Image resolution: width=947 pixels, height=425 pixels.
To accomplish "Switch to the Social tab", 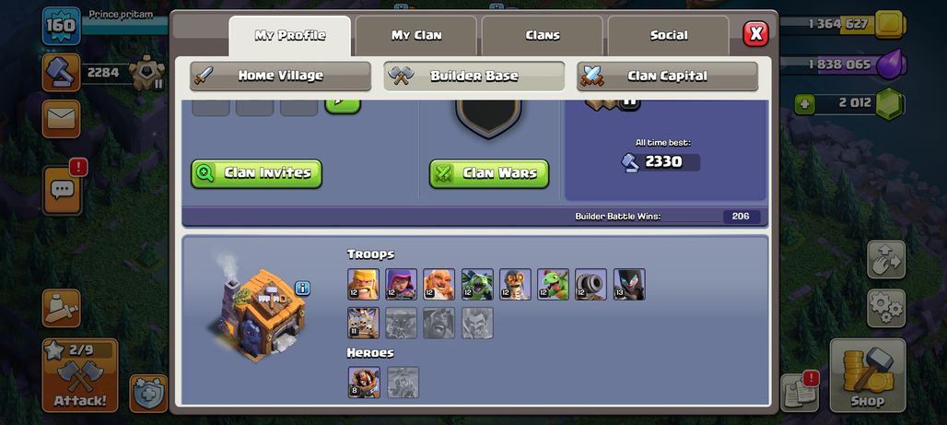I will (669, 36).
